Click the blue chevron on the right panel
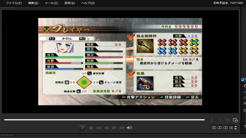This screenshot has width=246, height=138. [x=243, y=80]
